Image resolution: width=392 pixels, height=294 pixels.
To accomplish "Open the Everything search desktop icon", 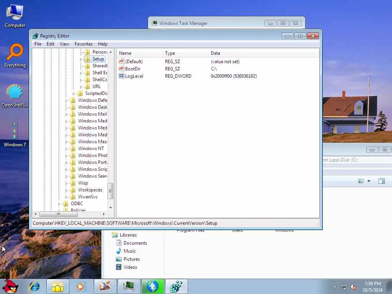I will (x=15, y=56).
